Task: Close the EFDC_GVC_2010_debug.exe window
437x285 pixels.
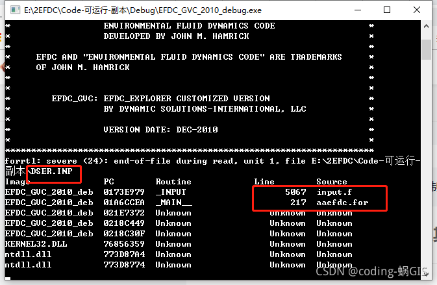Action: click(417, 10)
